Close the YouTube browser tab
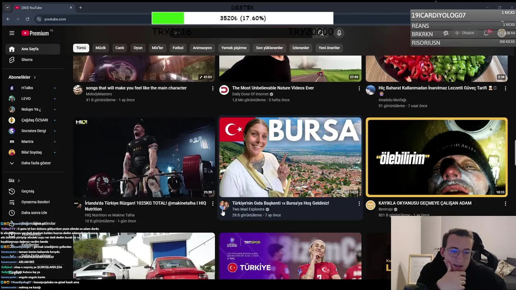The height and width of the screenshot is (290, 516). (71, 7)
